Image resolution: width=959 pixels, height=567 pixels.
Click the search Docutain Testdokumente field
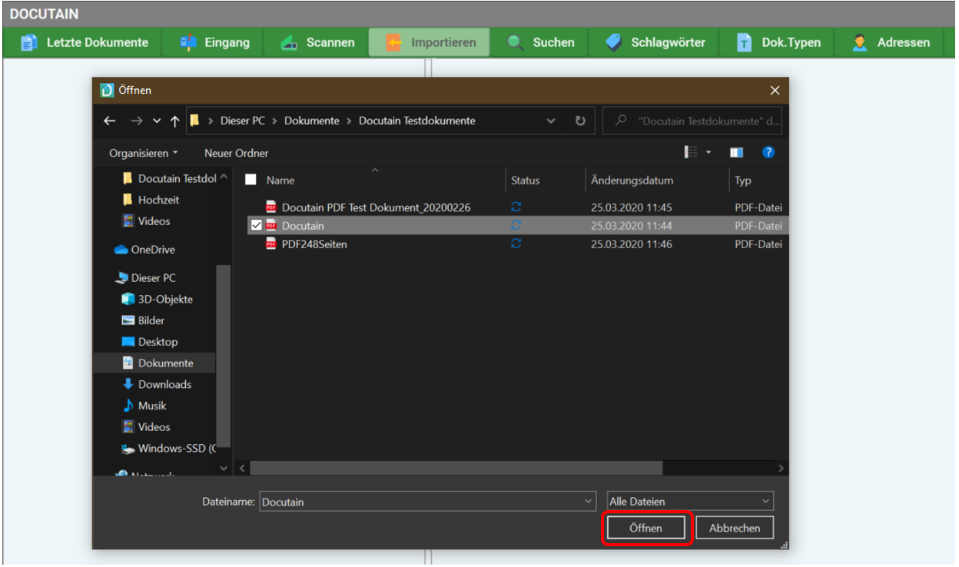(x=692, y=121)
